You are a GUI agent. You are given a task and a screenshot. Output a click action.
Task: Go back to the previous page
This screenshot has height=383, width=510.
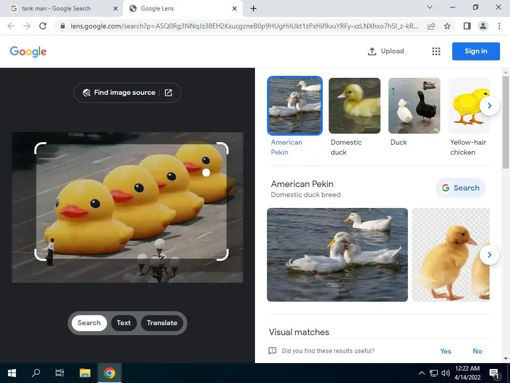[x=11, y=26]
